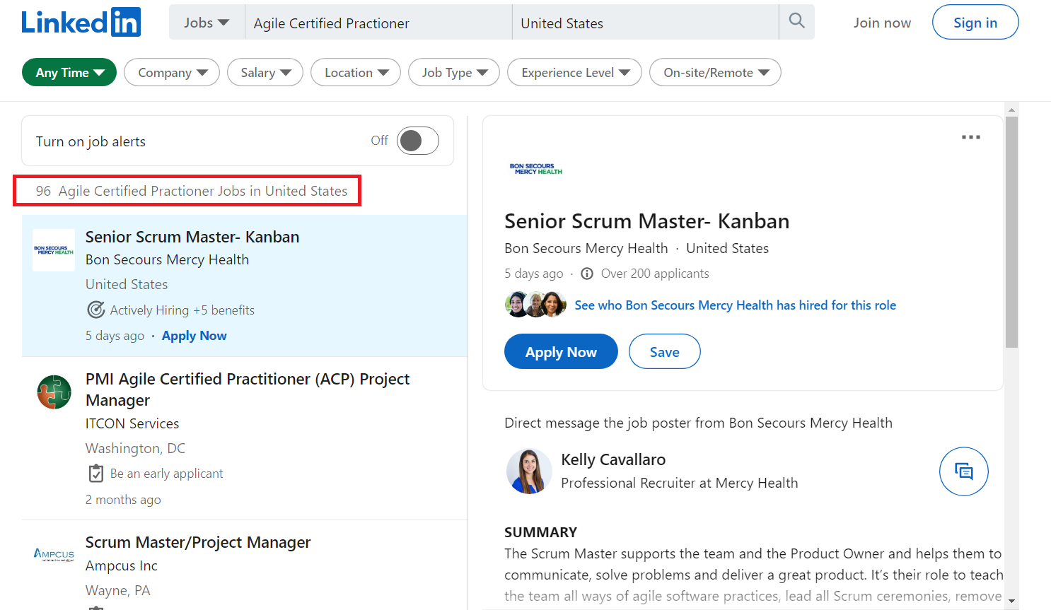Viewport: 1051px width, 610px height.
Task: Click the ITCON Services puzzle logo
Action: pyautogui.click(x=54, y=392)
